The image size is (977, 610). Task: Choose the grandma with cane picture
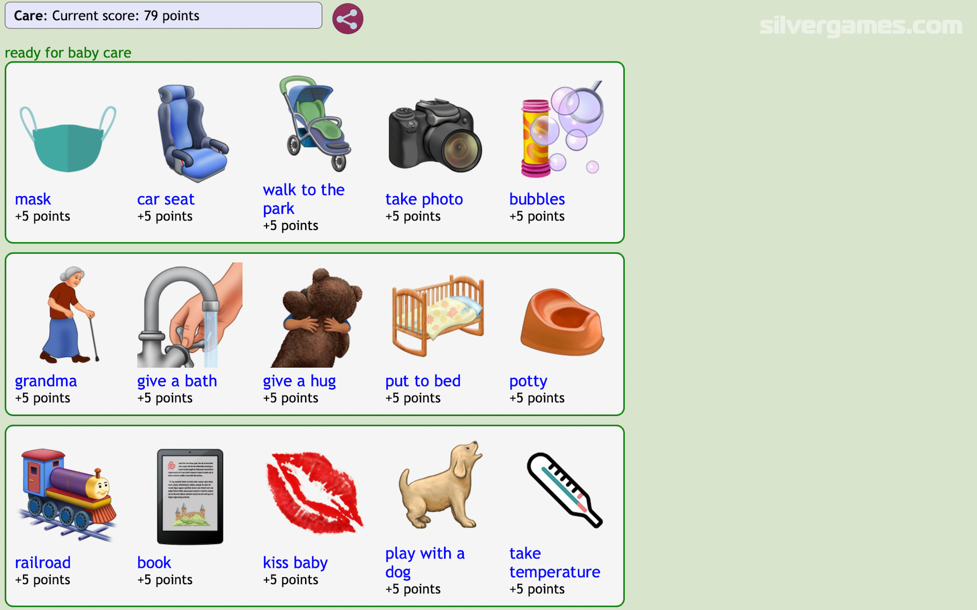tap(69, 315)
